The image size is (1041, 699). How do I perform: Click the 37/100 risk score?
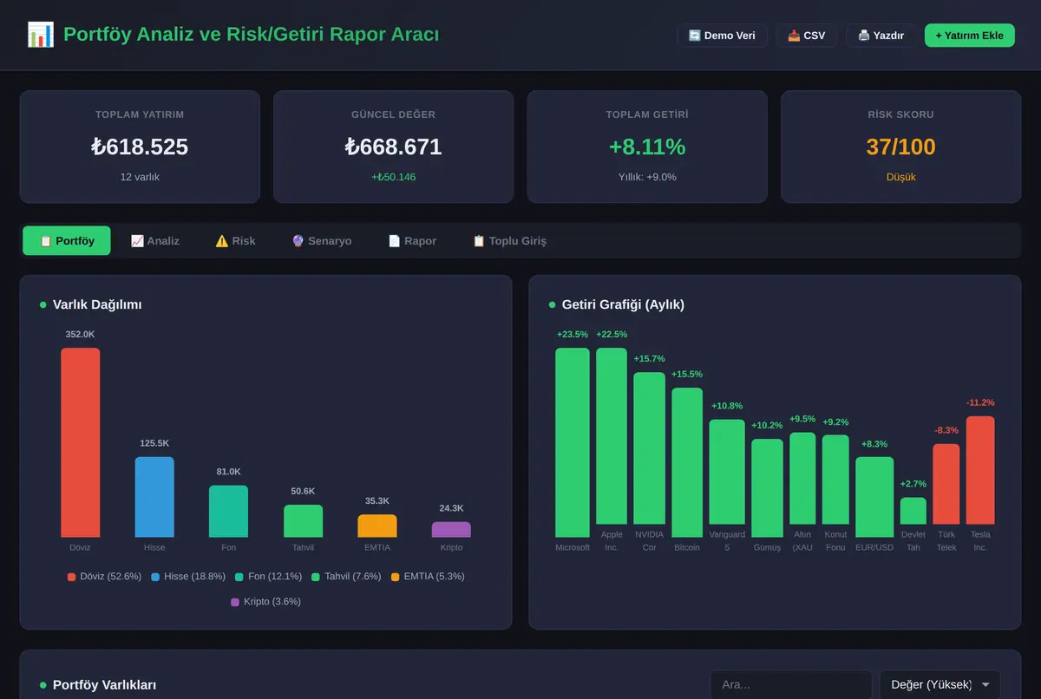click(x=901, y=147)
